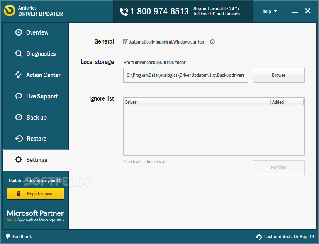Sort ignore list by Added column
The image size is (319, 244).
click(287, 102)
